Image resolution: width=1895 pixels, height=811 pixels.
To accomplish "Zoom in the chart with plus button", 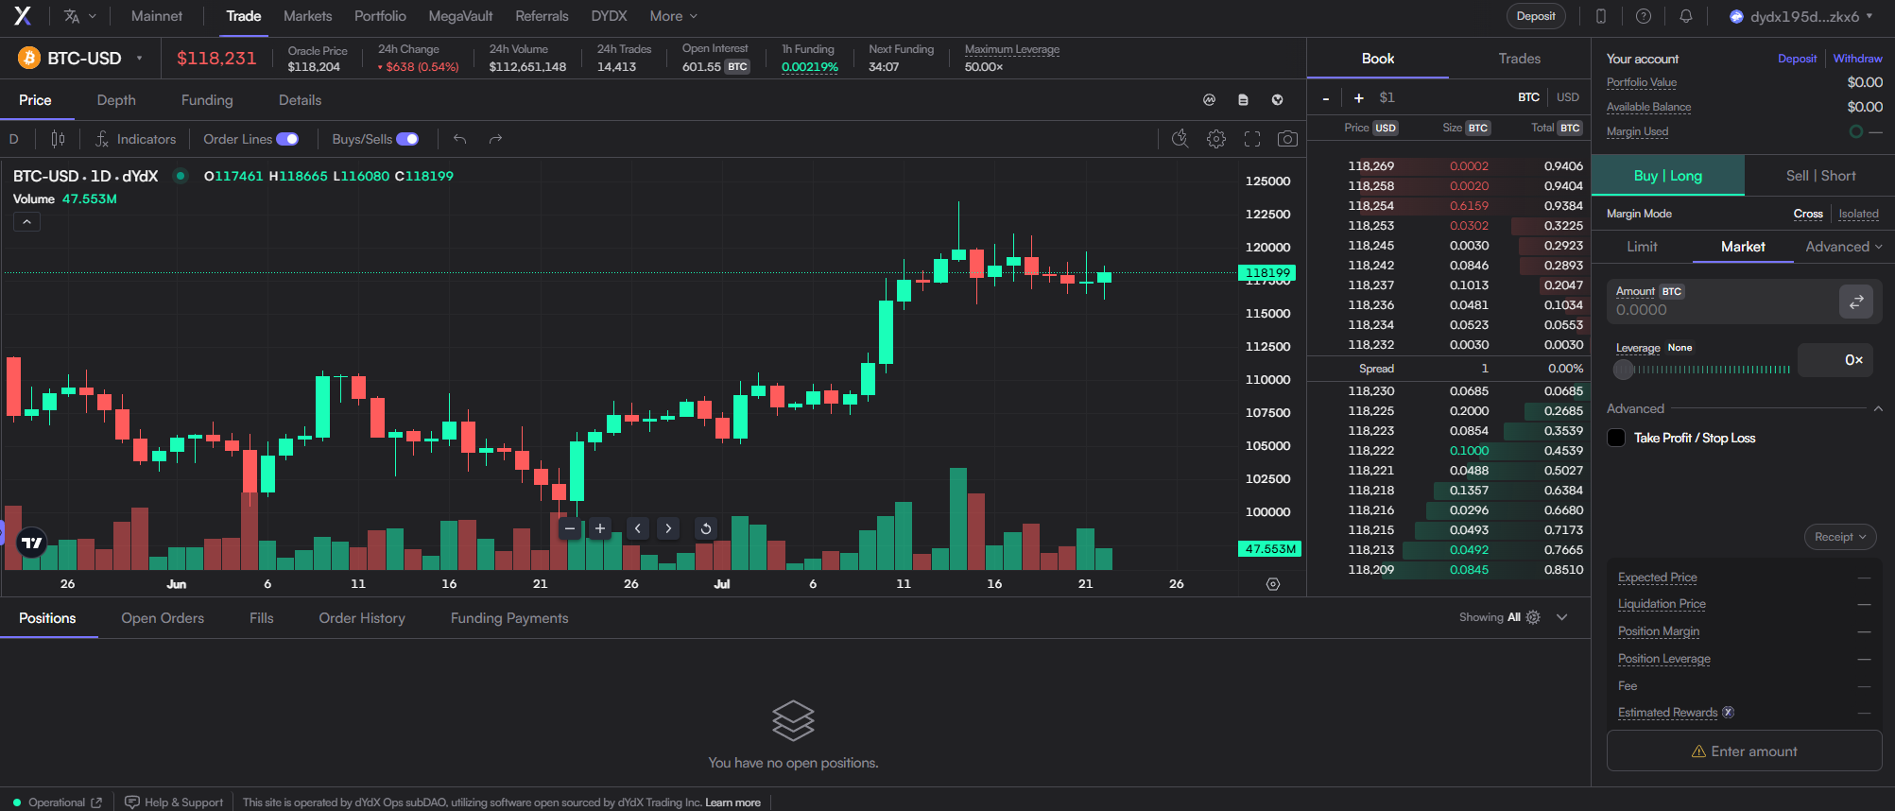I will pos(600,528).
